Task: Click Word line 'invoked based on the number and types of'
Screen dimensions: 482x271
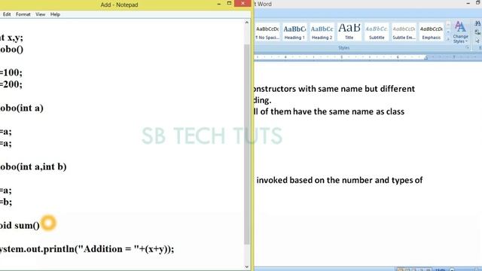Action: pyautogui.click(x=340, y=180)
